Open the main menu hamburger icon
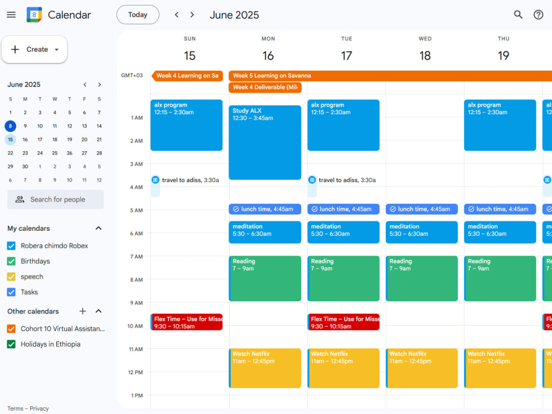 (11, 14)
